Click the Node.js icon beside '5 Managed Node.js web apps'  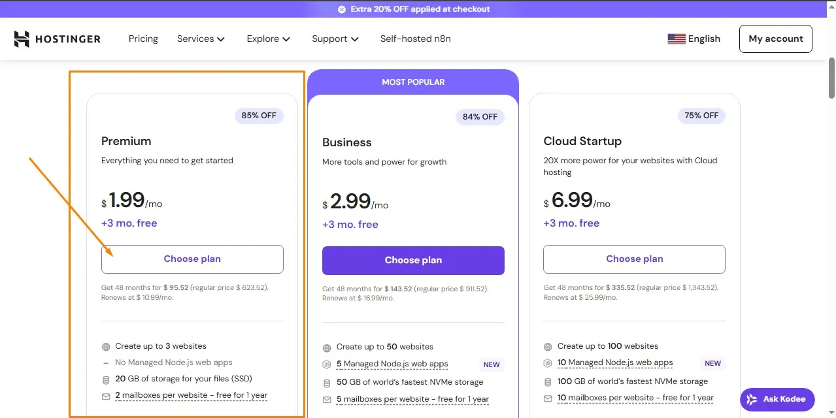[x=326, y=364]
